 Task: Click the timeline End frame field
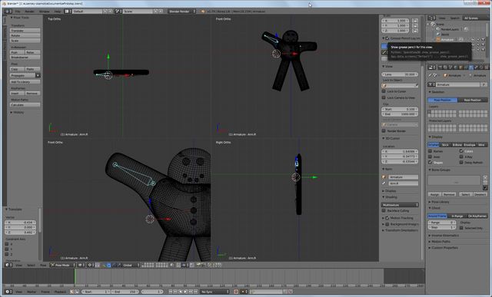click(x=126, y=292)
